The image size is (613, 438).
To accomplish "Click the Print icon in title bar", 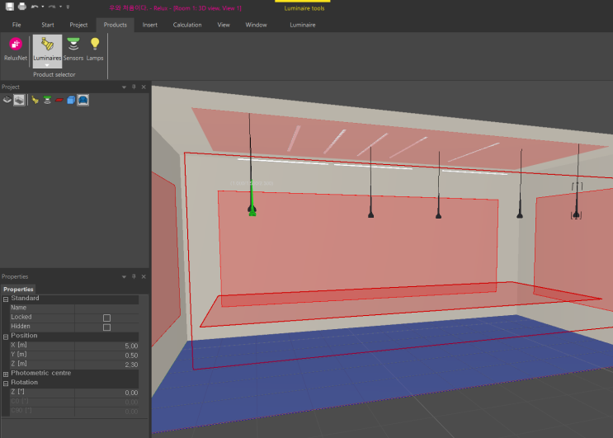I will pos(21,7).
